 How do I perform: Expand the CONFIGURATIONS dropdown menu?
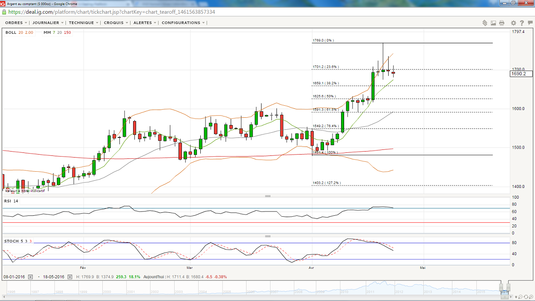(183, 23)
